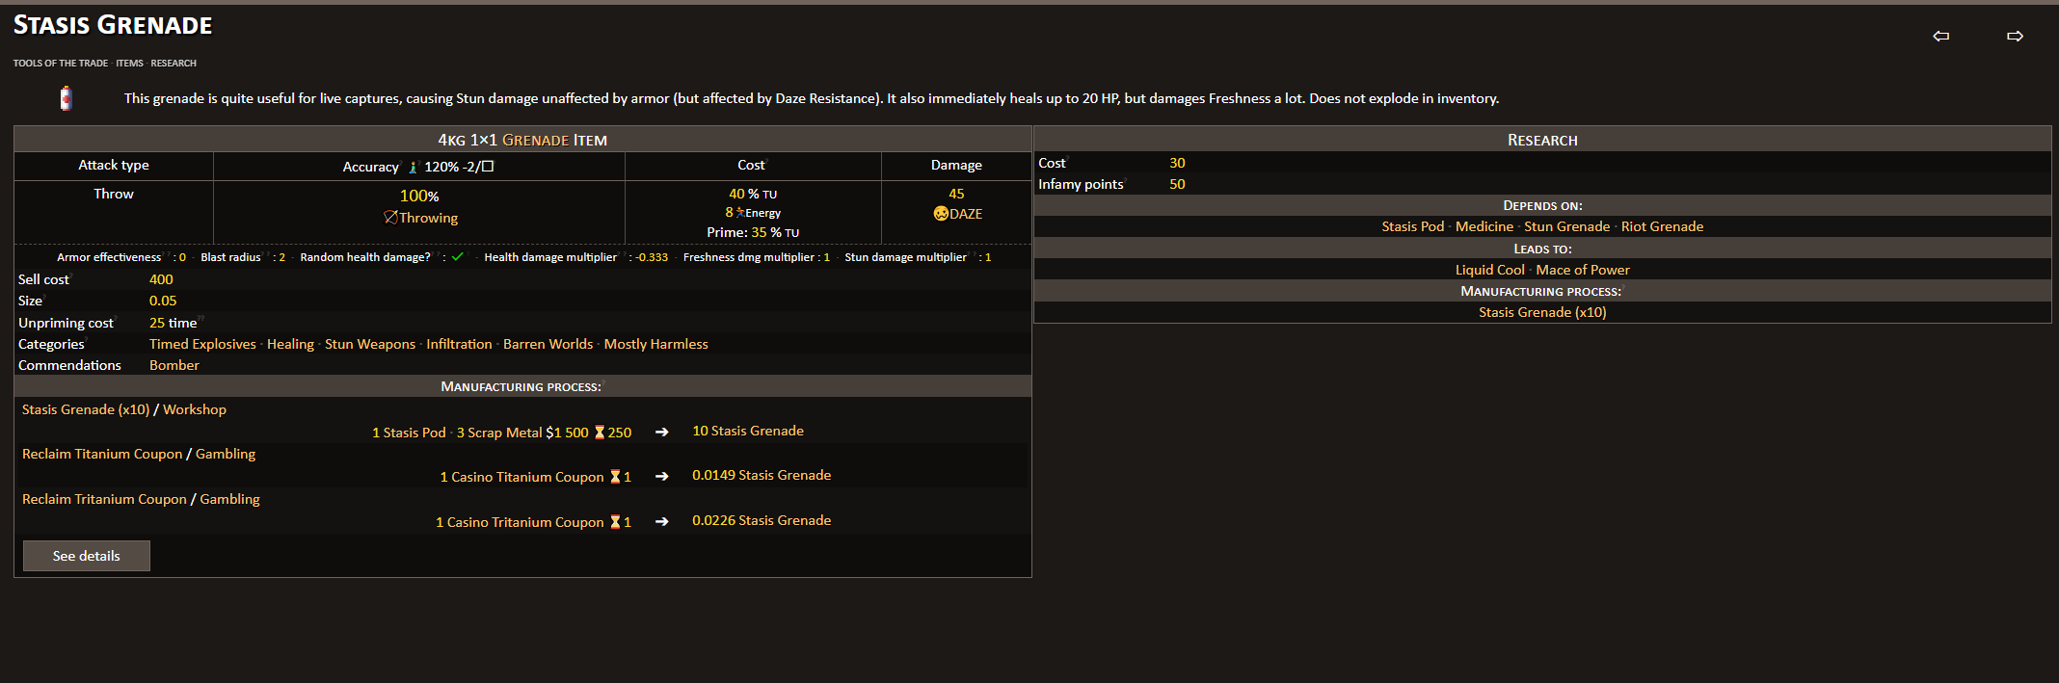Click the research cost value 30

[x=1178, y=163]
